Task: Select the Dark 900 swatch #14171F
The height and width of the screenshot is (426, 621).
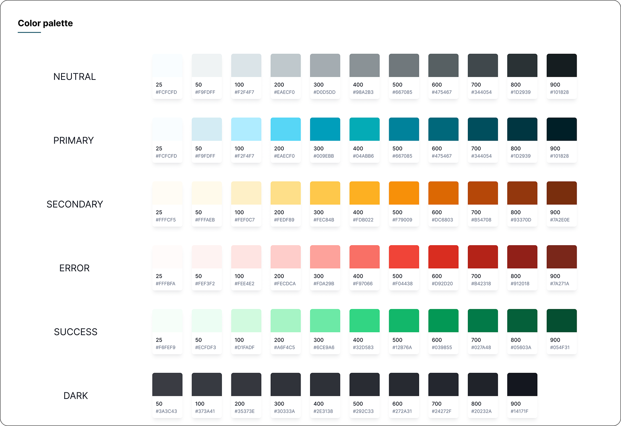Action: coord(522,384)
